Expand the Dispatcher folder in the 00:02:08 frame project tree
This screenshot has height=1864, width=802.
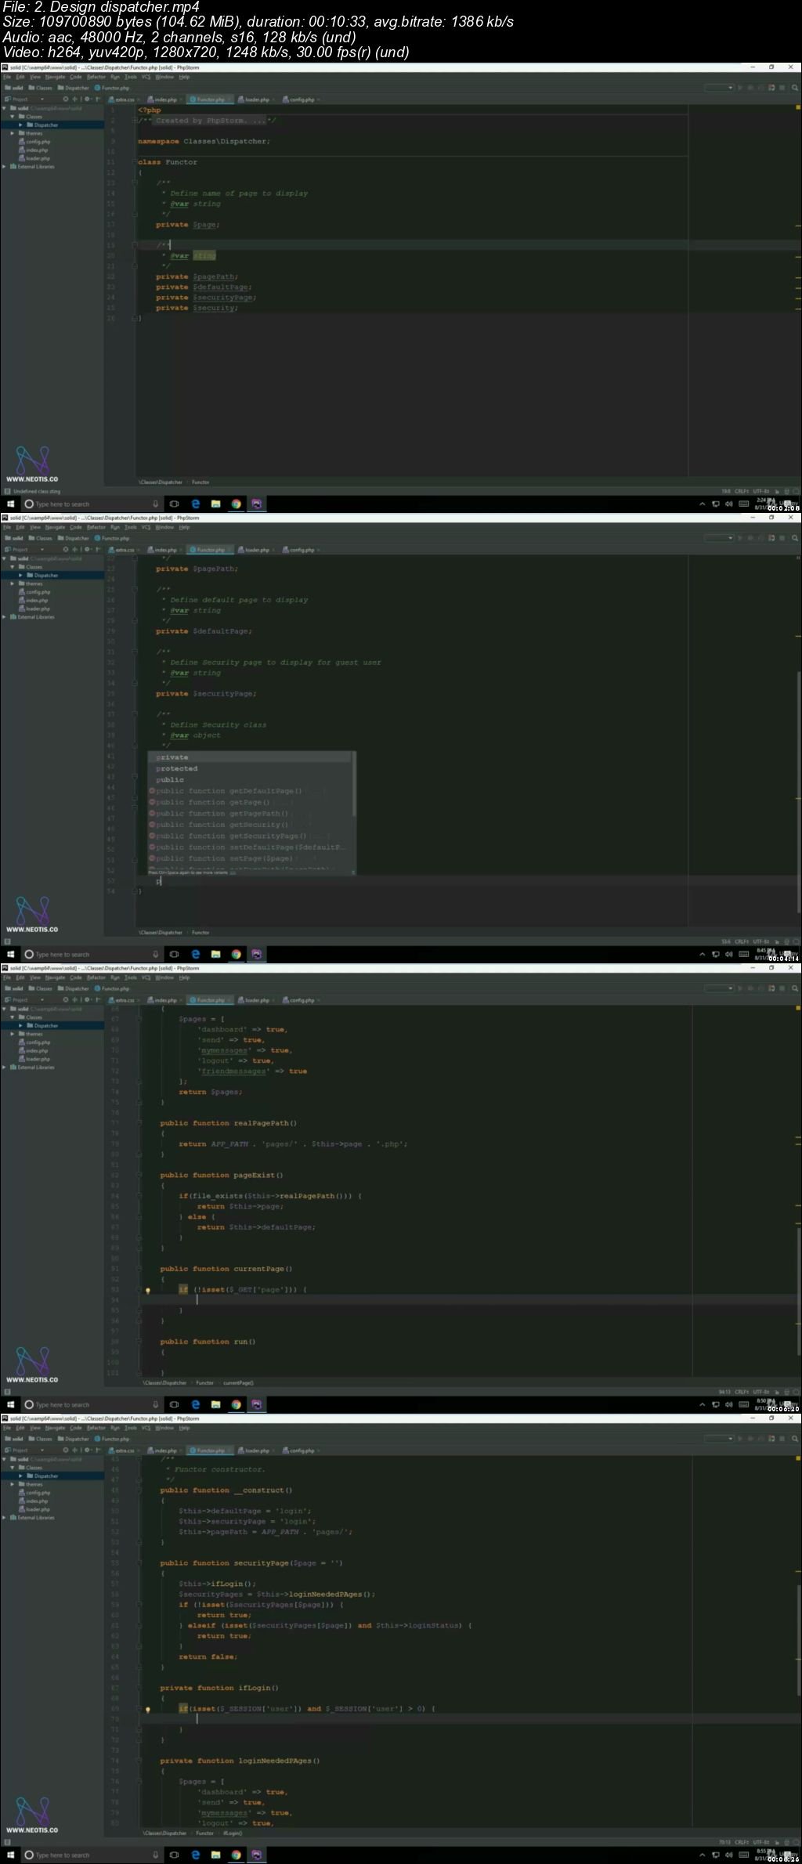tap(22, 125)
